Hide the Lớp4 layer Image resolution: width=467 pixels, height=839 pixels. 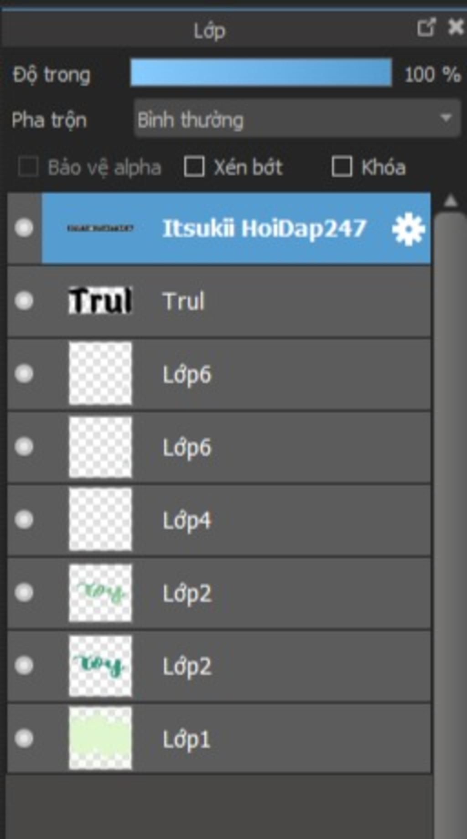pos(24,519)
